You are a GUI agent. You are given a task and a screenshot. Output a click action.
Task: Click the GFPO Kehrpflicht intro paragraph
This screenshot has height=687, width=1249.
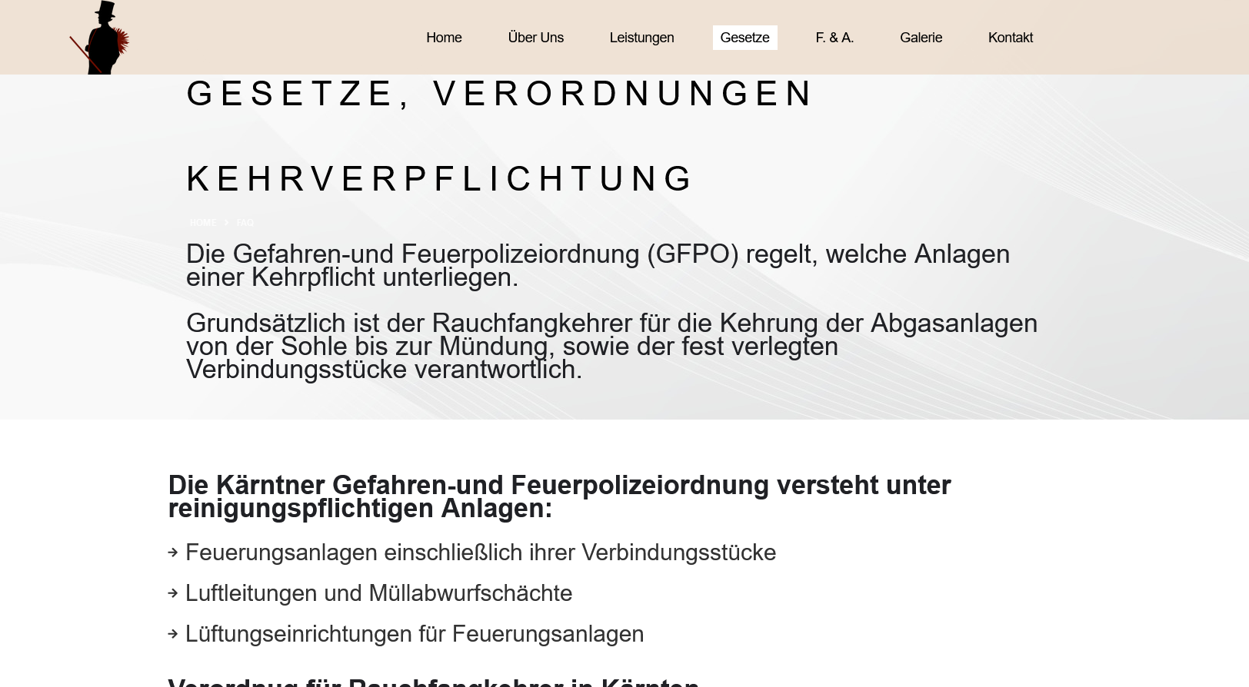598,265
